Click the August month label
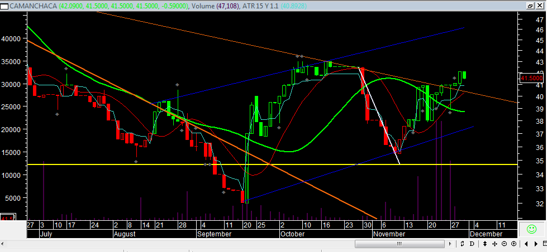The height and width of the screenshot is (252, 547). pos(125,234)
